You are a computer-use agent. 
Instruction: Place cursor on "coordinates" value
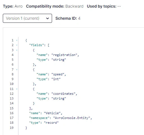pos(63,94)
